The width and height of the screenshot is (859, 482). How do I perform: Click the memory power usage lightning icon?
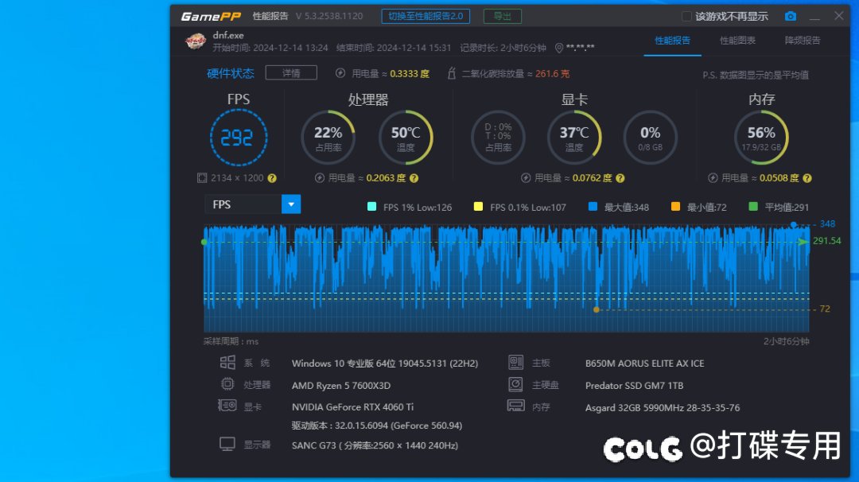tap(713, 178)
